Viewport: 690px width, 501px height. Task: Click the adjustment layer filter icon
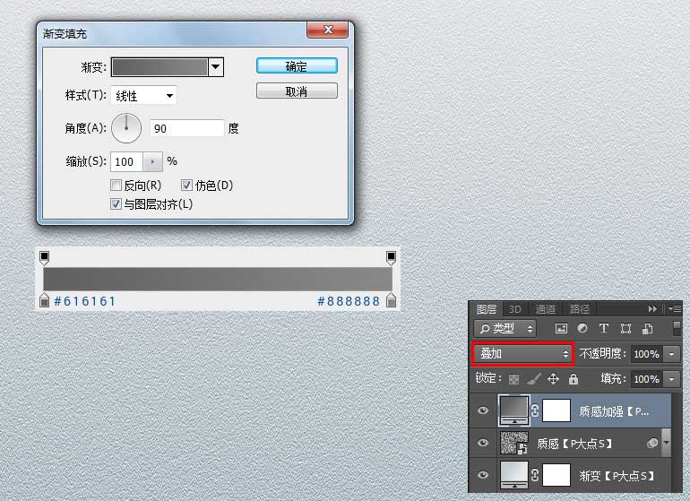(582, 329)
